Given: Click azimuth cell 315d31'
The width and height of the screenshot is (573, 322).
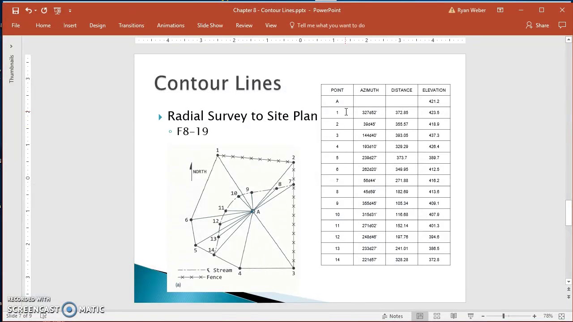Looking at the screenshot, I should [x=369, y=214].
